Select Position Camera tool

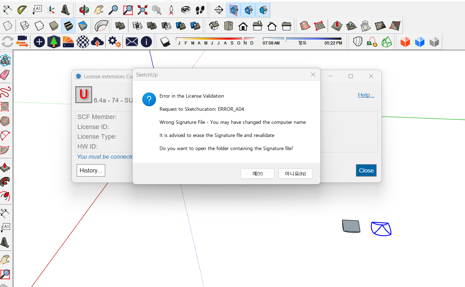click(172, 10)
